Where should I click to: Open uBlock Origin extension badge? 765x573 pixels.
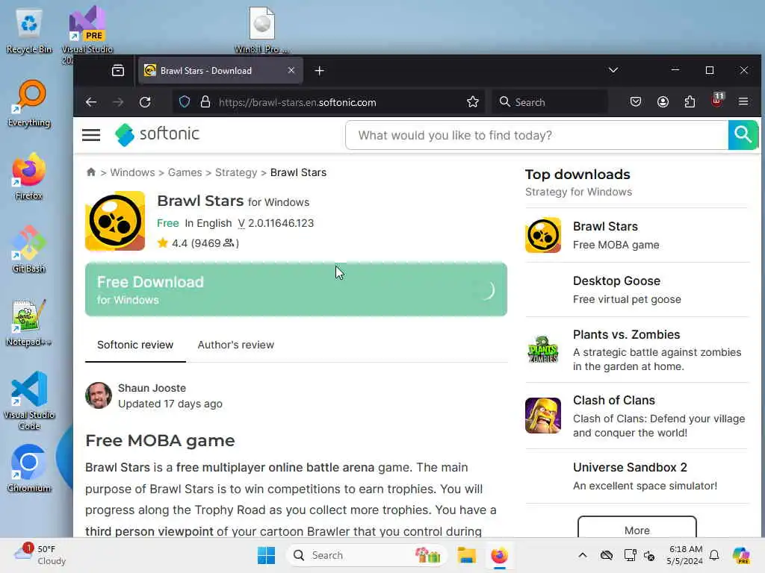pyautogui.click(x=716, y=101)
